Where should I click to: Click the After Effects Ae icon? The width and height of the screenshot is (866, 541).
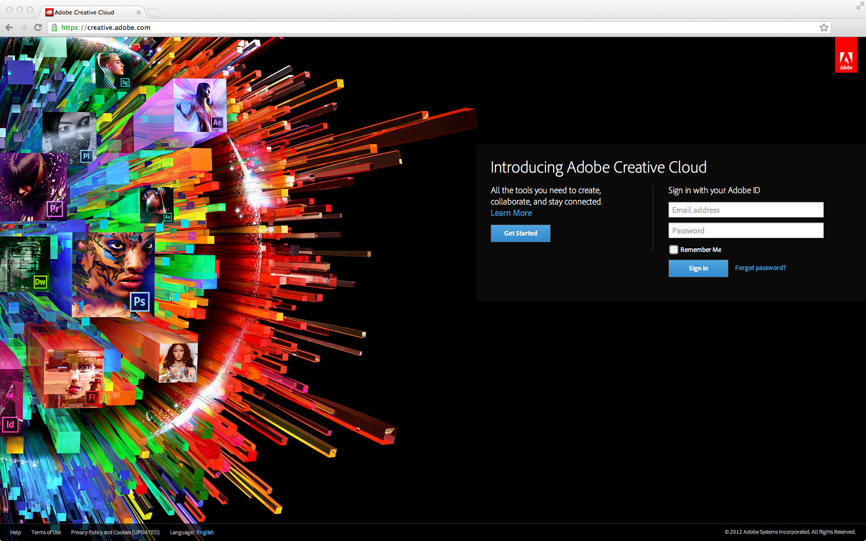coord(218,122)
